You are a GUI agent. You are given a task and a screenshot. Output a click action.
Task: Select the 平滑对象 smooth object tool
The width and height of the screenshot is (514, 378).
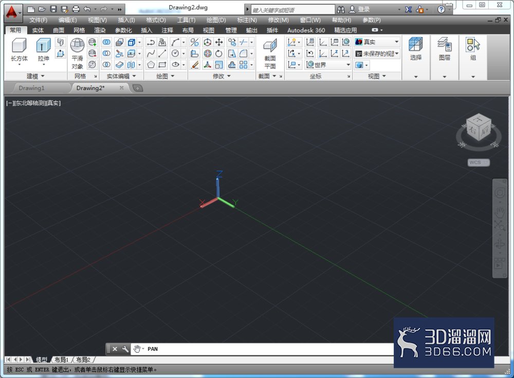pyautogui.click(x=78, y=53)
